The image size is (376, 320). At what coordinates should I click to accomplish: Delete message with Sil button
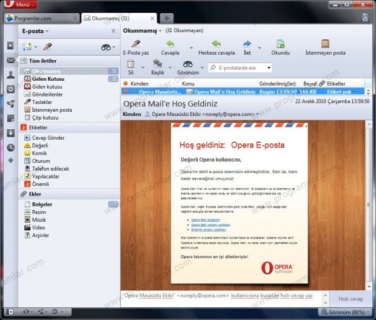tap(130, 67)
